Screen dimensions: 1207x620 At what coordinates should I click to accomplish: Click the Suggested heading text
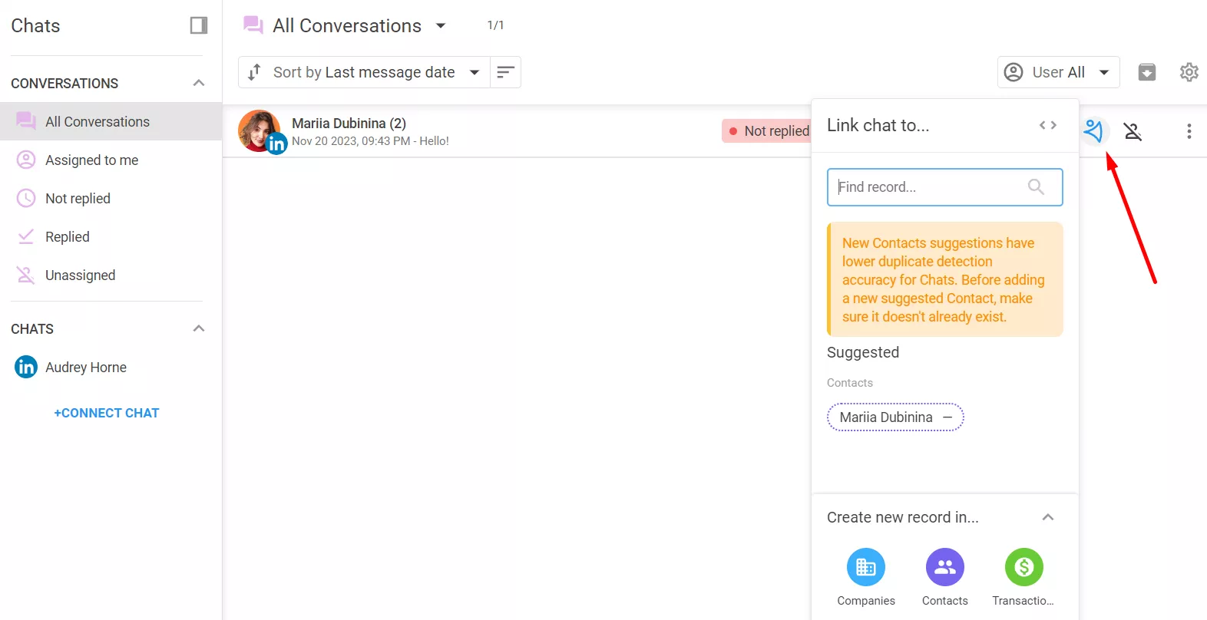tap(863, 352)
